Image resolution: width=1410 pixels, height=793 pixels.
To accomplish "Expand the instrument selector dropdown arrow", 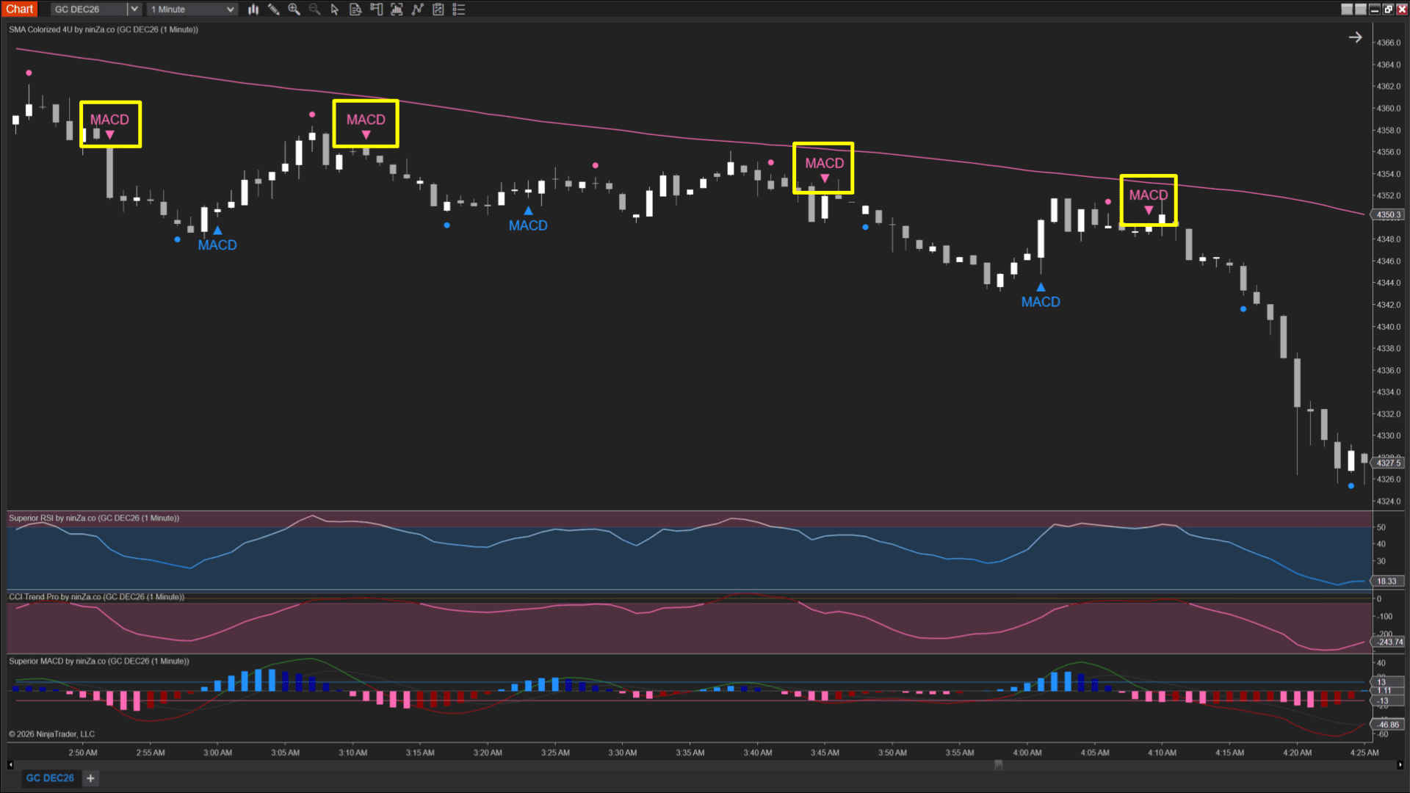I will tap(134, 10).
